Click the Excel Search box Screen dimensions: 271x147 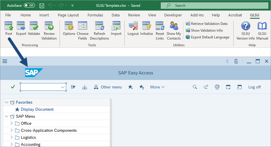(x=215, y=6)
